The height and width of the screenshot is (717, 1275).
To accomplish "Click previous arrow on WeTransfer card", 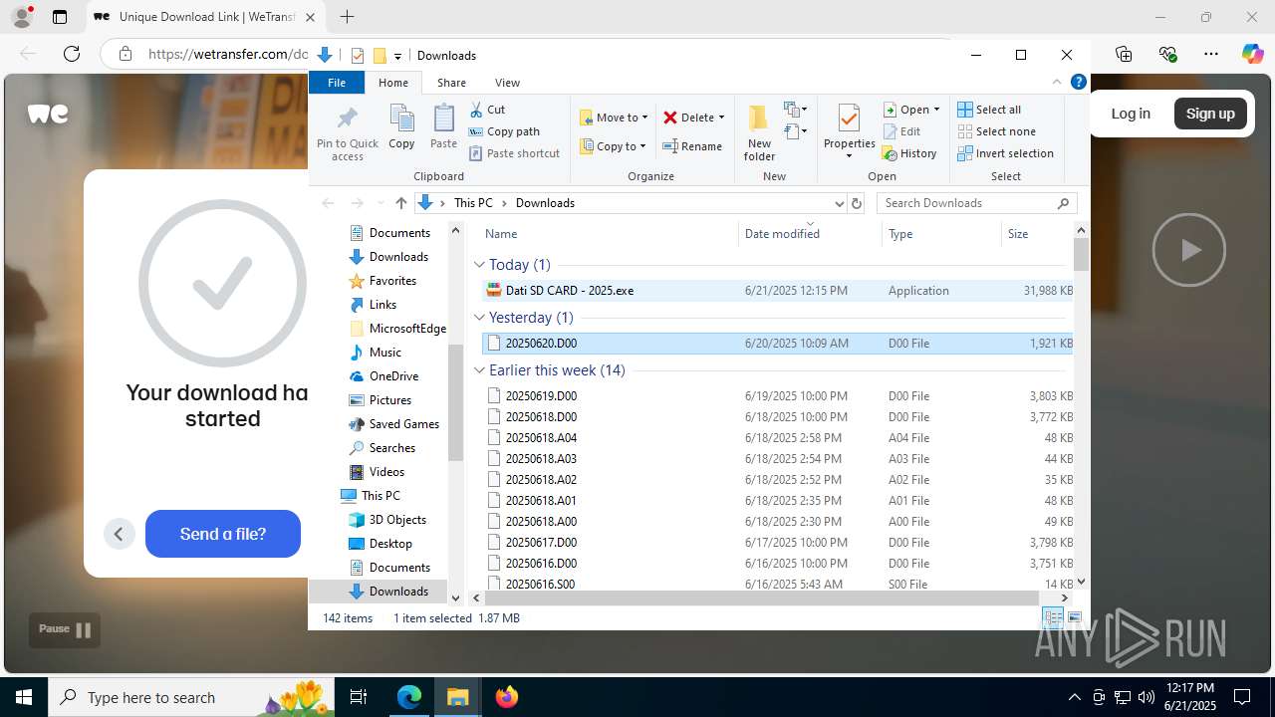I will (x=119, y=534).
